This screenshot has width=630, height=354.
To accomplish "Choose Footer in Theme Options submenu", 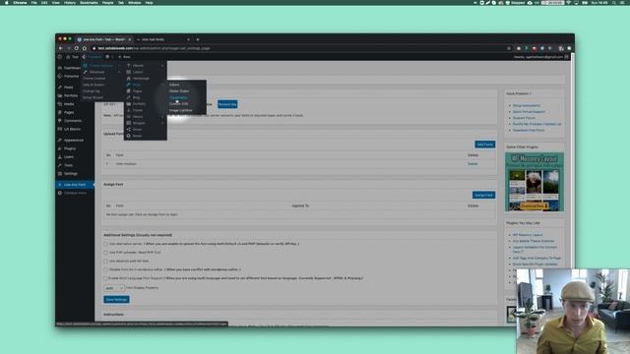I will (x=138, y=110).
